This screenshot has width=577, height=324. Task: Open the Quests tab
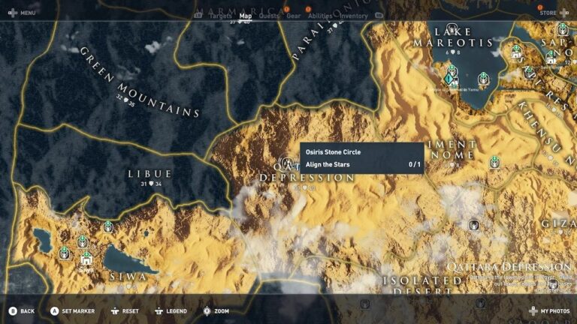(x=269, y=16)
